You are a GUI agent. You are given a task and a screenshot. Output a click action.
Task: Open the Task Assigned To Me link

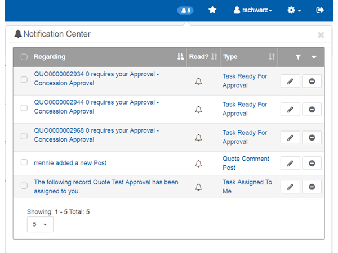coord(247,187)
